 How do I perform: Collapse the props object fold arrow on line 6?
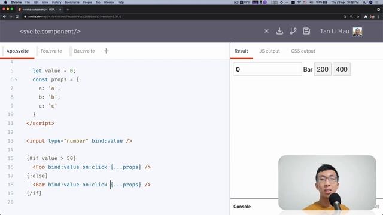tap(16, 79)
